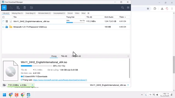Open the ISO file icon in Win11 row
Image resolution: width=175 pixels, height=98 pixels.
tap(11, 21)
